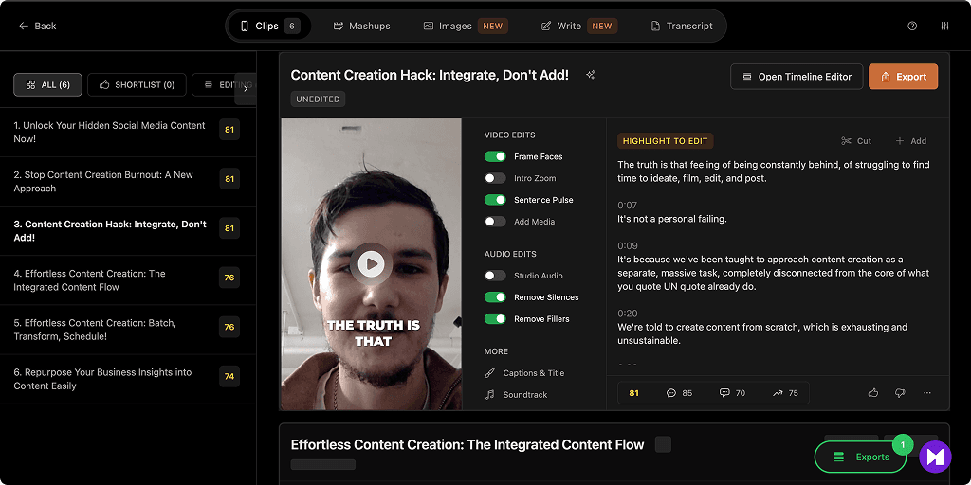Image resolution: width=971 pixels, height=485 pixels.
Task: Enable the Intro Zoom toggle
Action: click(x=495, y=178)
